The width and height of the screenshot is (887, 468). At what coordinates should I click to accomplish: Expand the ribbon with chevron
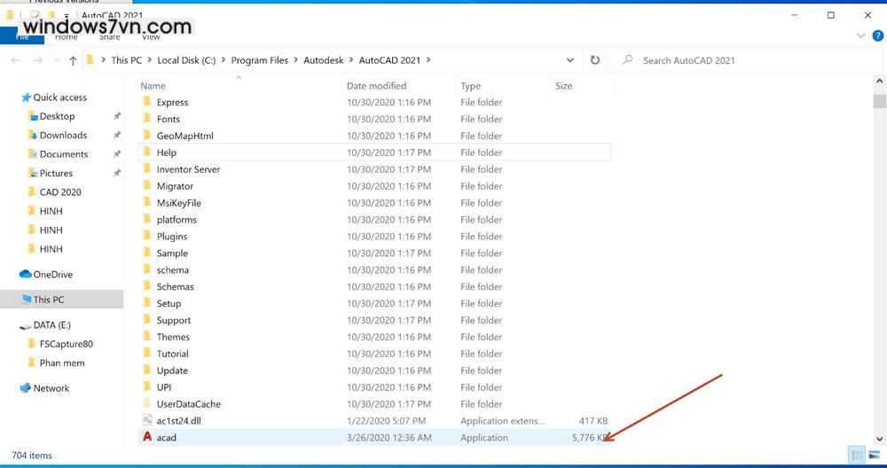click(x=861, y=35)
